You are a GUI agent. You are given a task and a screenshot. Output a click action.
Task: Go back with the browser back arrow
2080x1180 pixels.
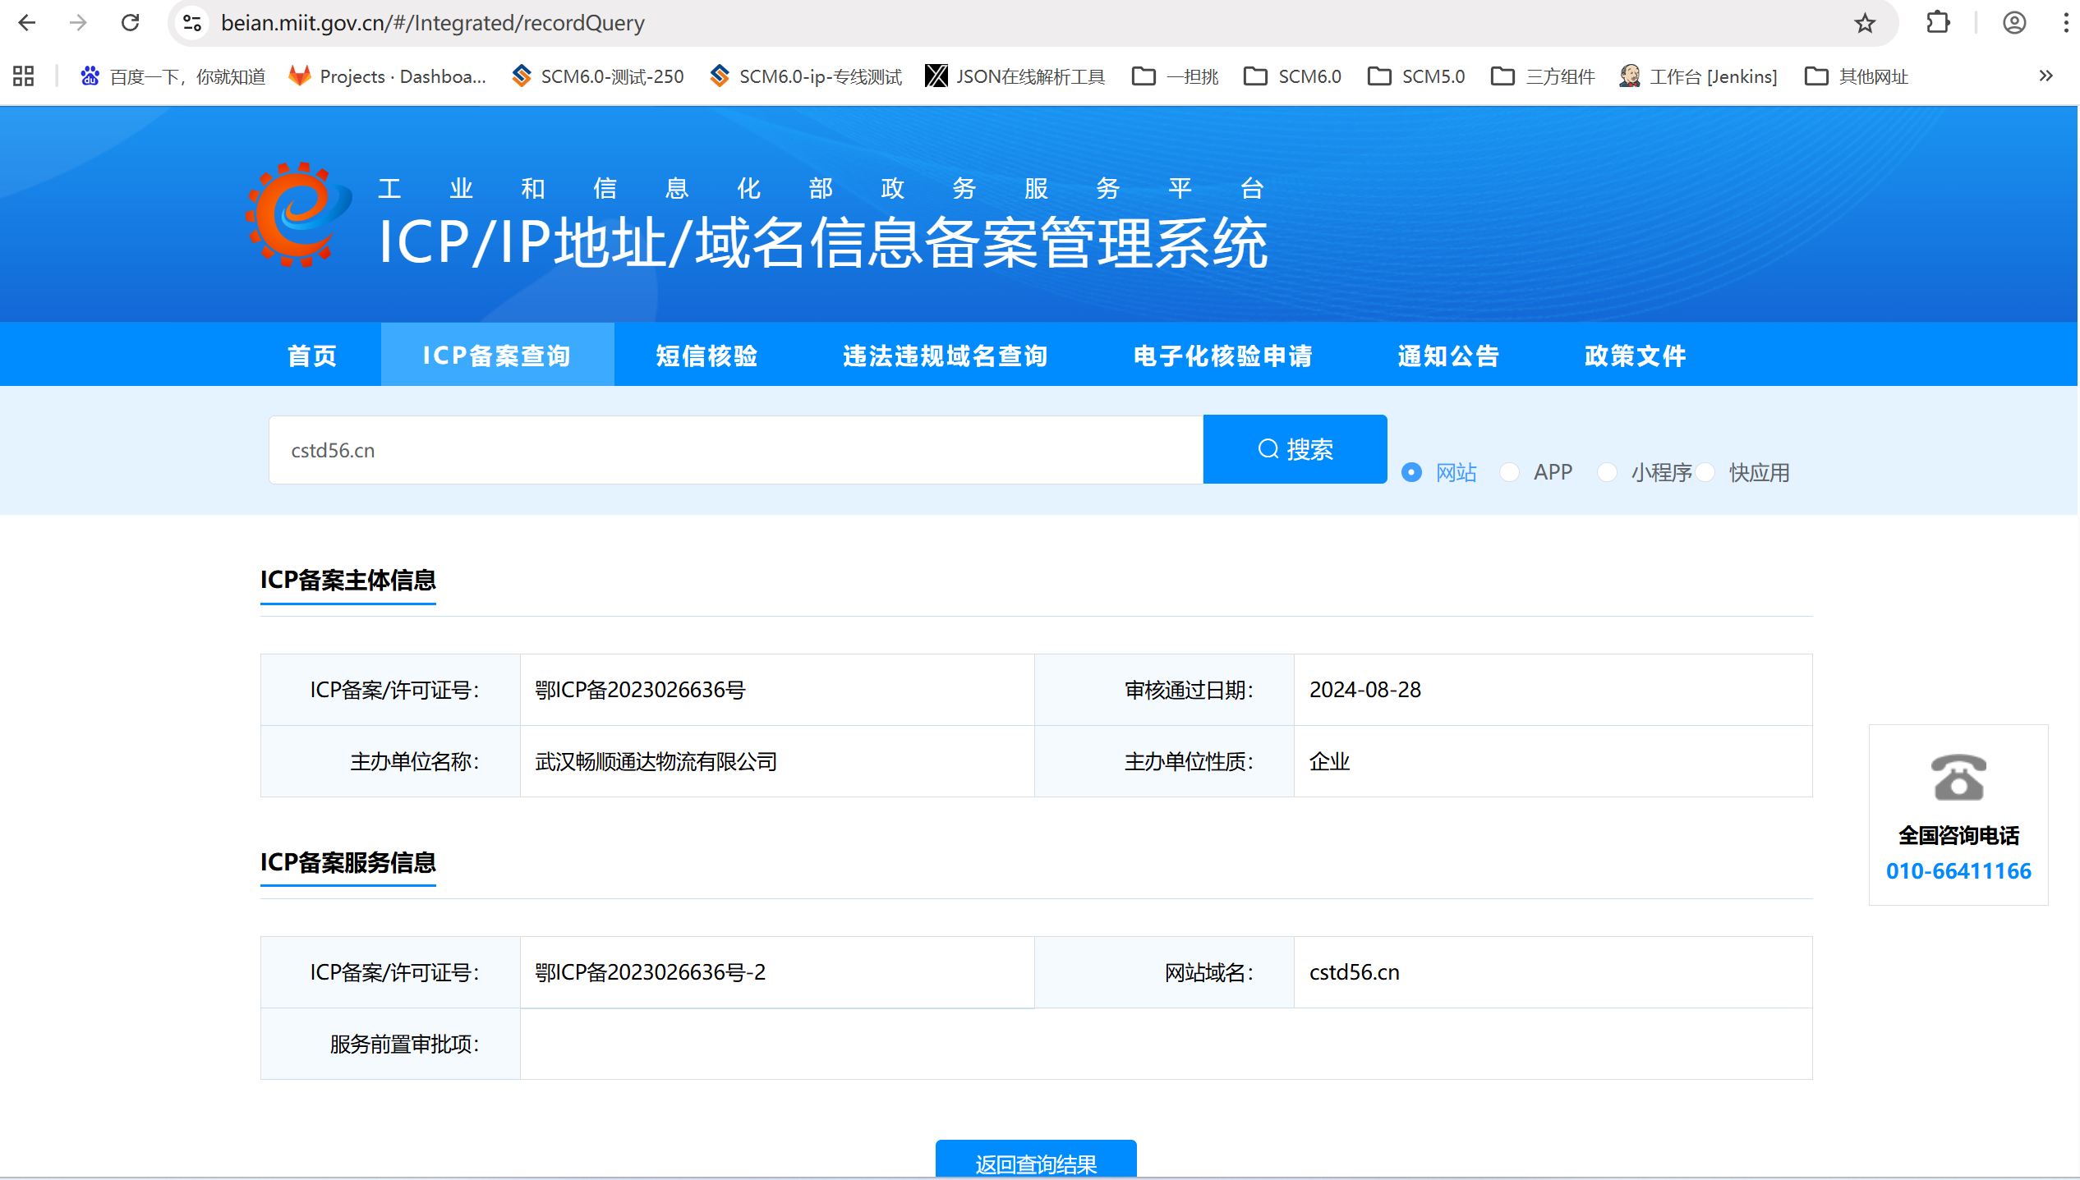(27, 23)
